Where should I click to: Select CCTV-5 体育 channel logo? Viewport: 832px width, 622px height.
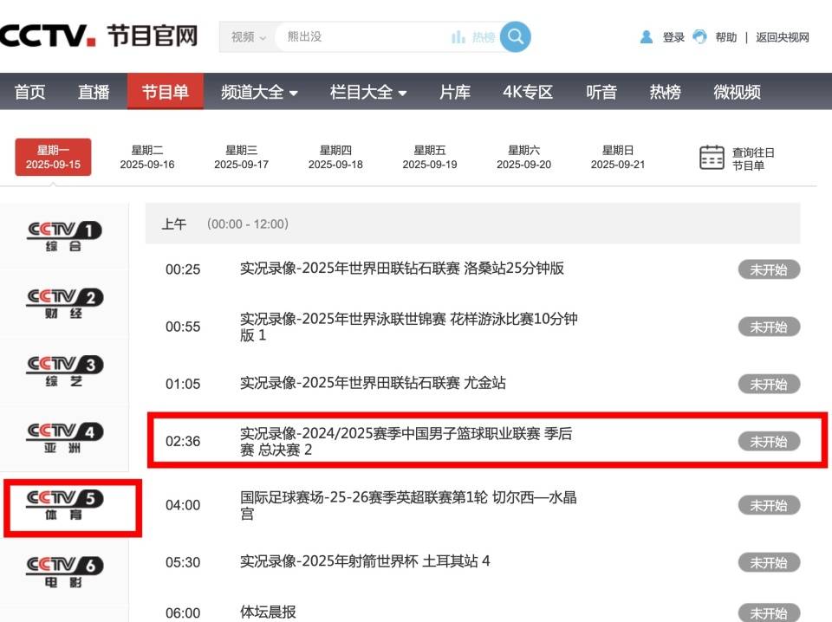pyautogui.click(x=64, y=505)
